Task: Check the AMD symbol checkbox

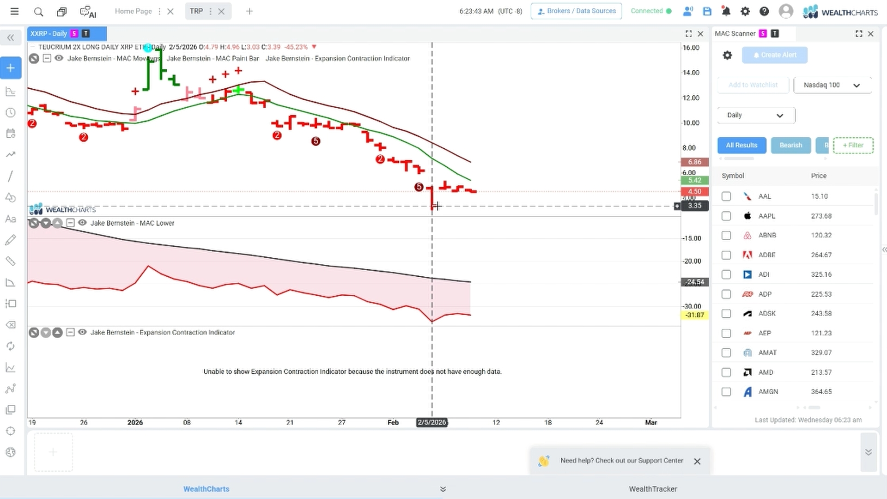Action: pyautogui.click(x=726, y=372)
